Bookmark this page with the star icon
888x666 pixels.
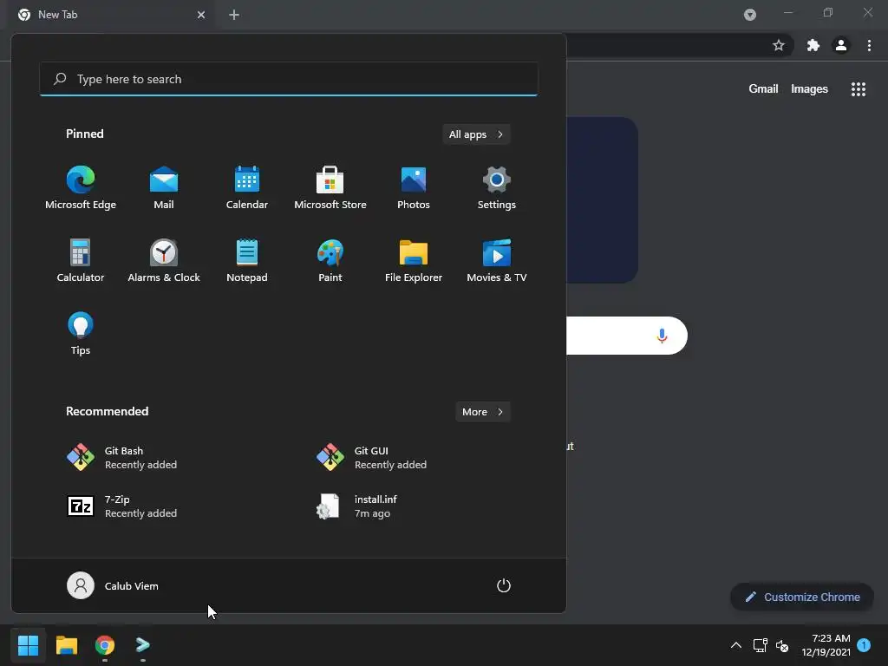click(x=779, y=45)
